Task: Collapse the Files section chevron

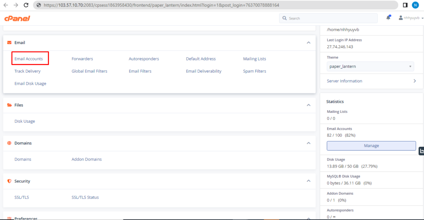Action: [308, 105]
